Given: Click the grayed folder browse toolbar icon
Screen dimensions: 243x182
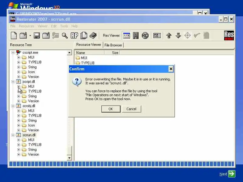Looking at the screenshot, I should coord(56,35).
